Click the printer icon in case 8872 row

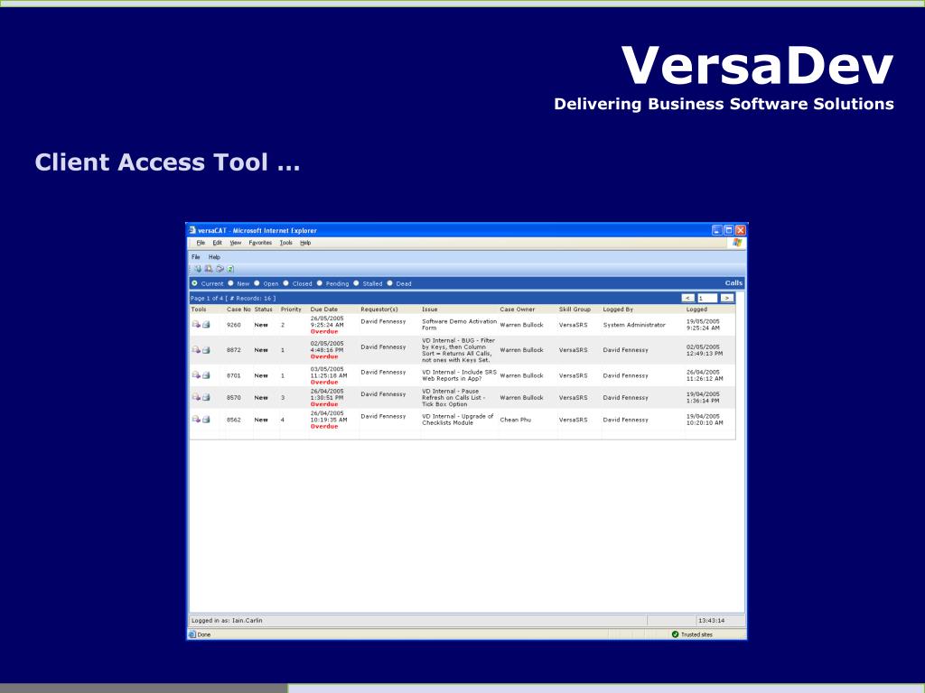point(206,350)
